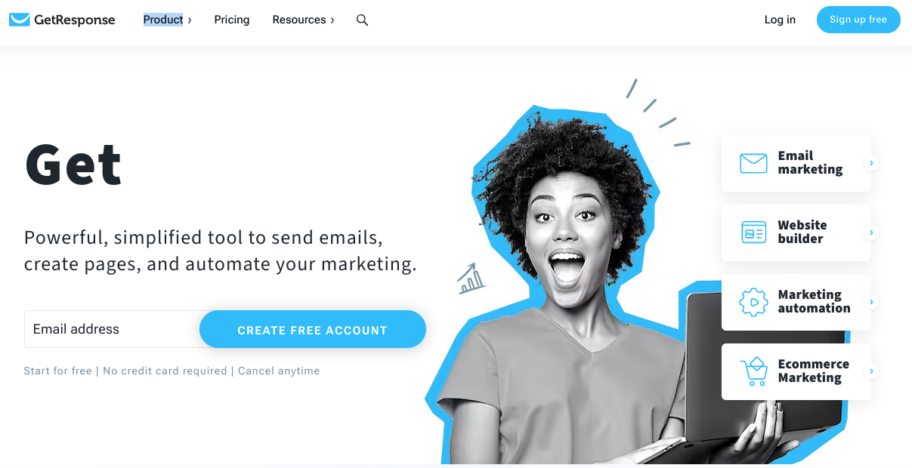Viewport: 912px width, 468px height.
Task: Expand the Product menu chevron
Action: tap(190, 20)
